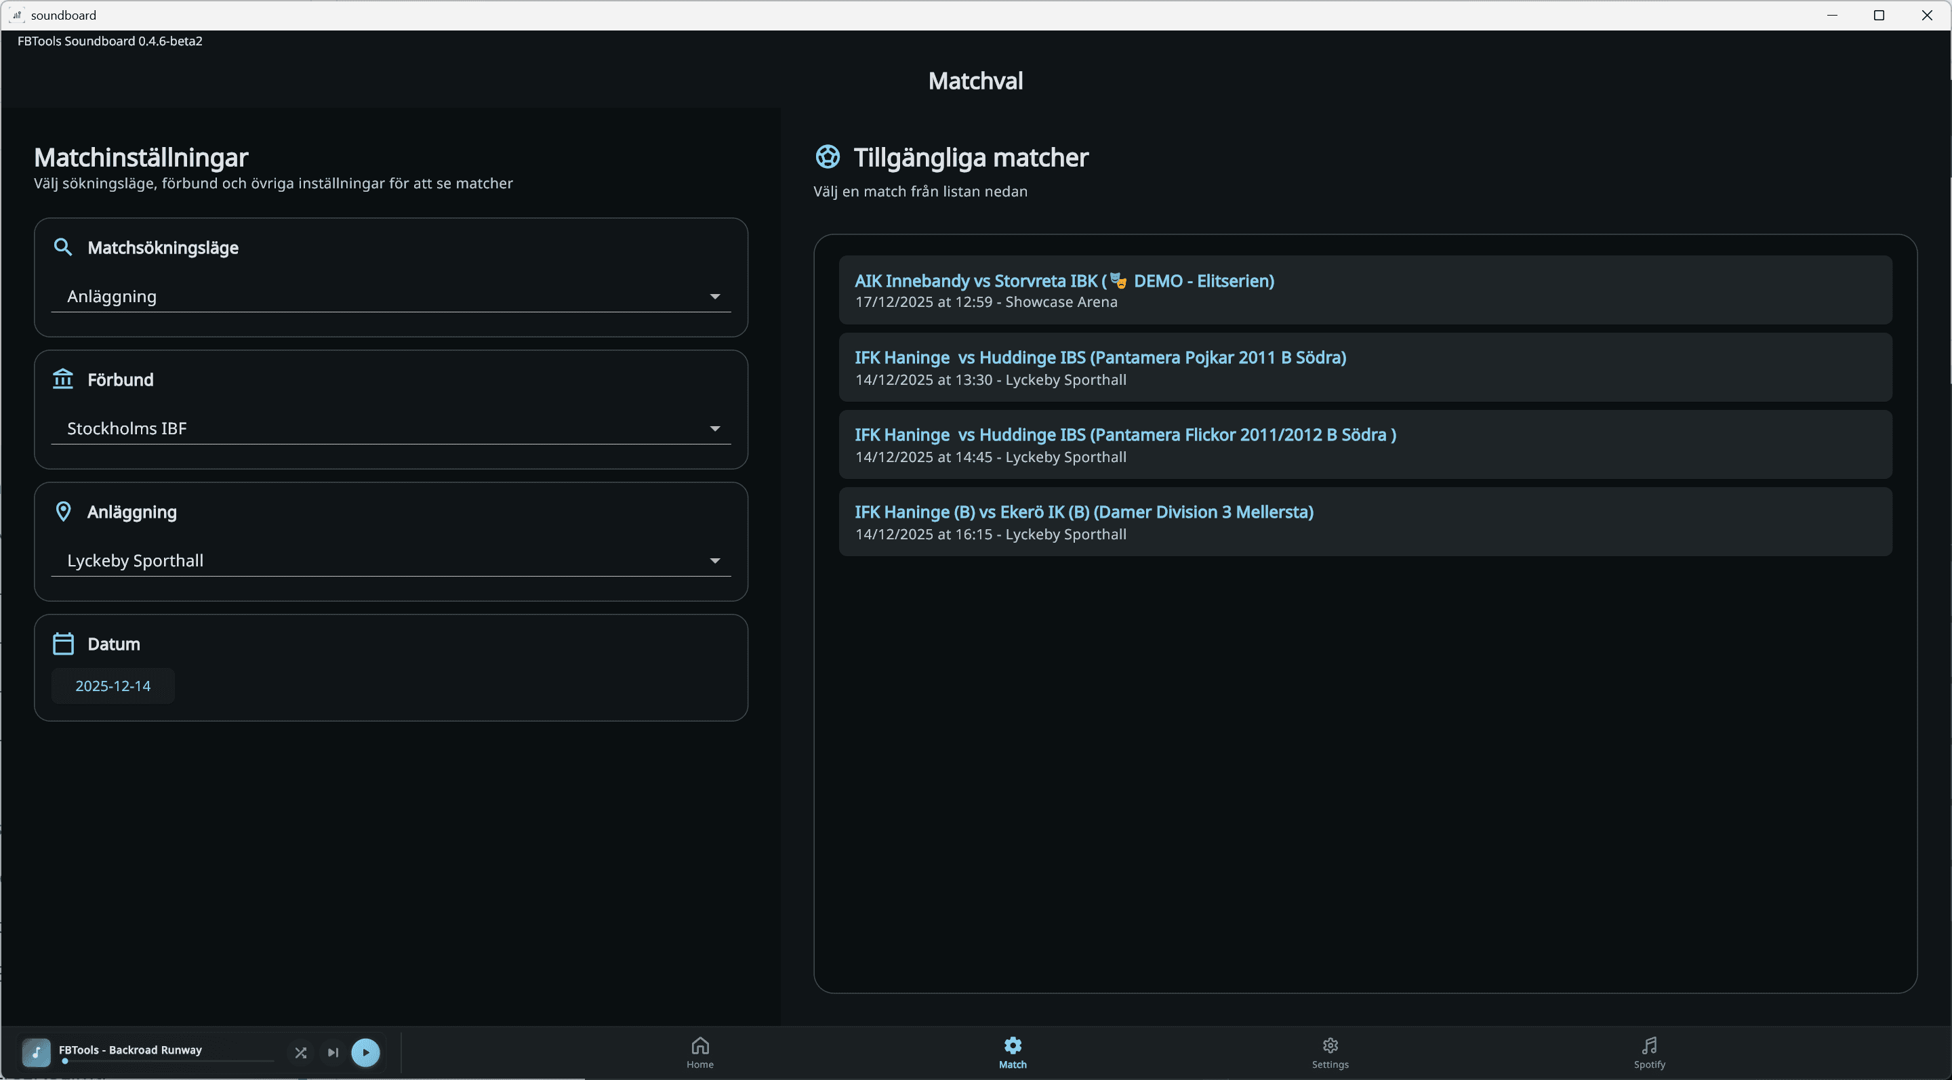Open the Spotify tab
The image size is (1952, 1080).
[1649, 1052]
